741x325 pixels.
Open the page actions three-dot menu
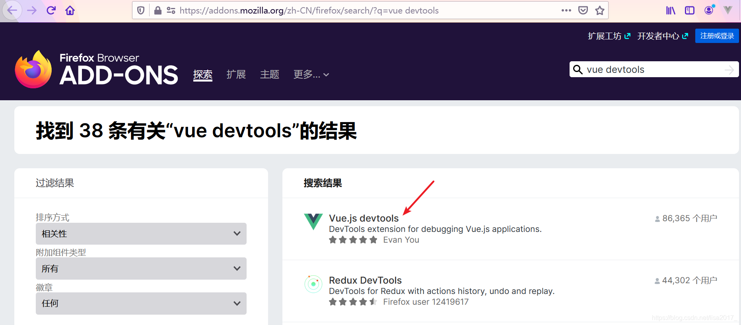pyautogui.click(x=566, y=10)
